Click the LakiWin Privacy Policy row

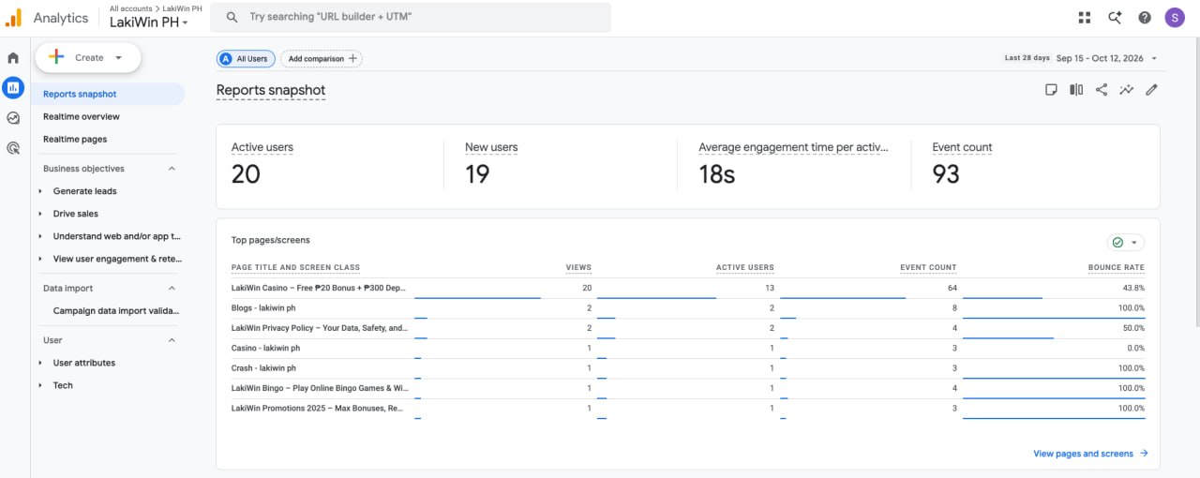click(x=688, y=328)
